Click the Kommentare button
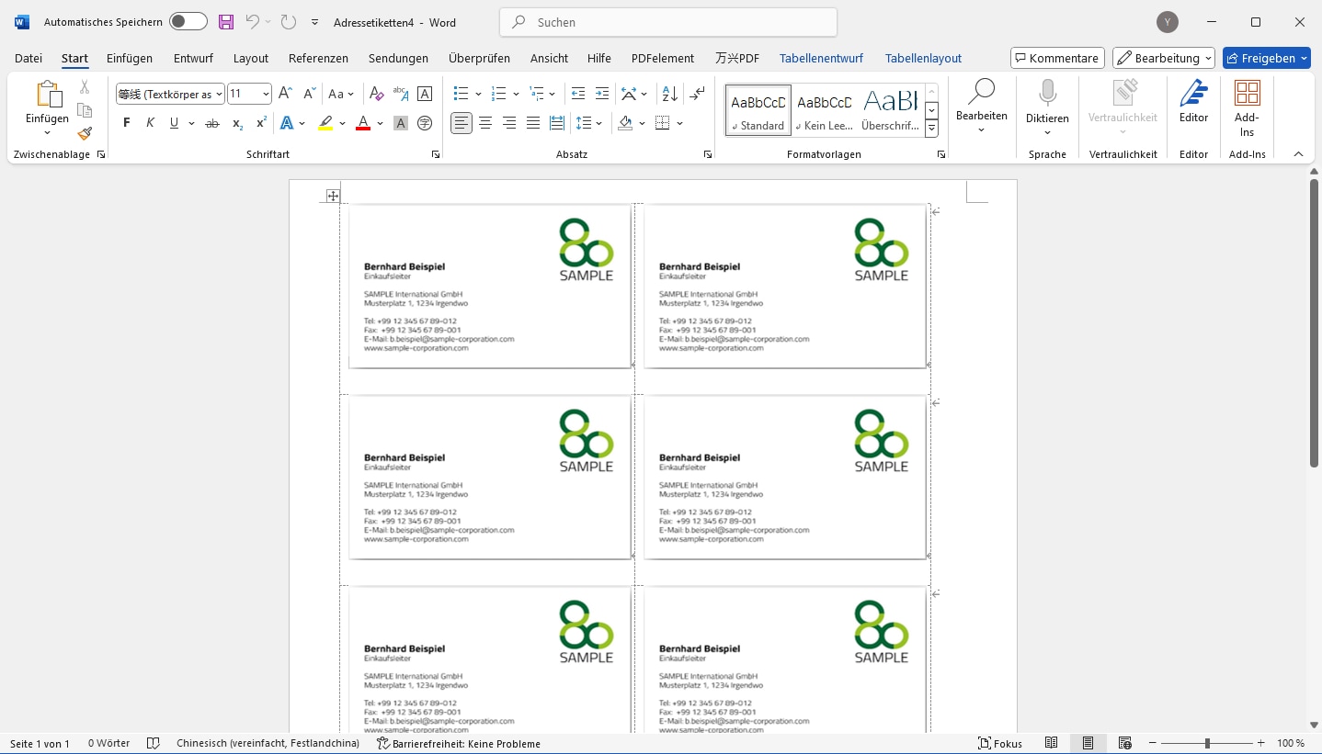 (1057, 58)
